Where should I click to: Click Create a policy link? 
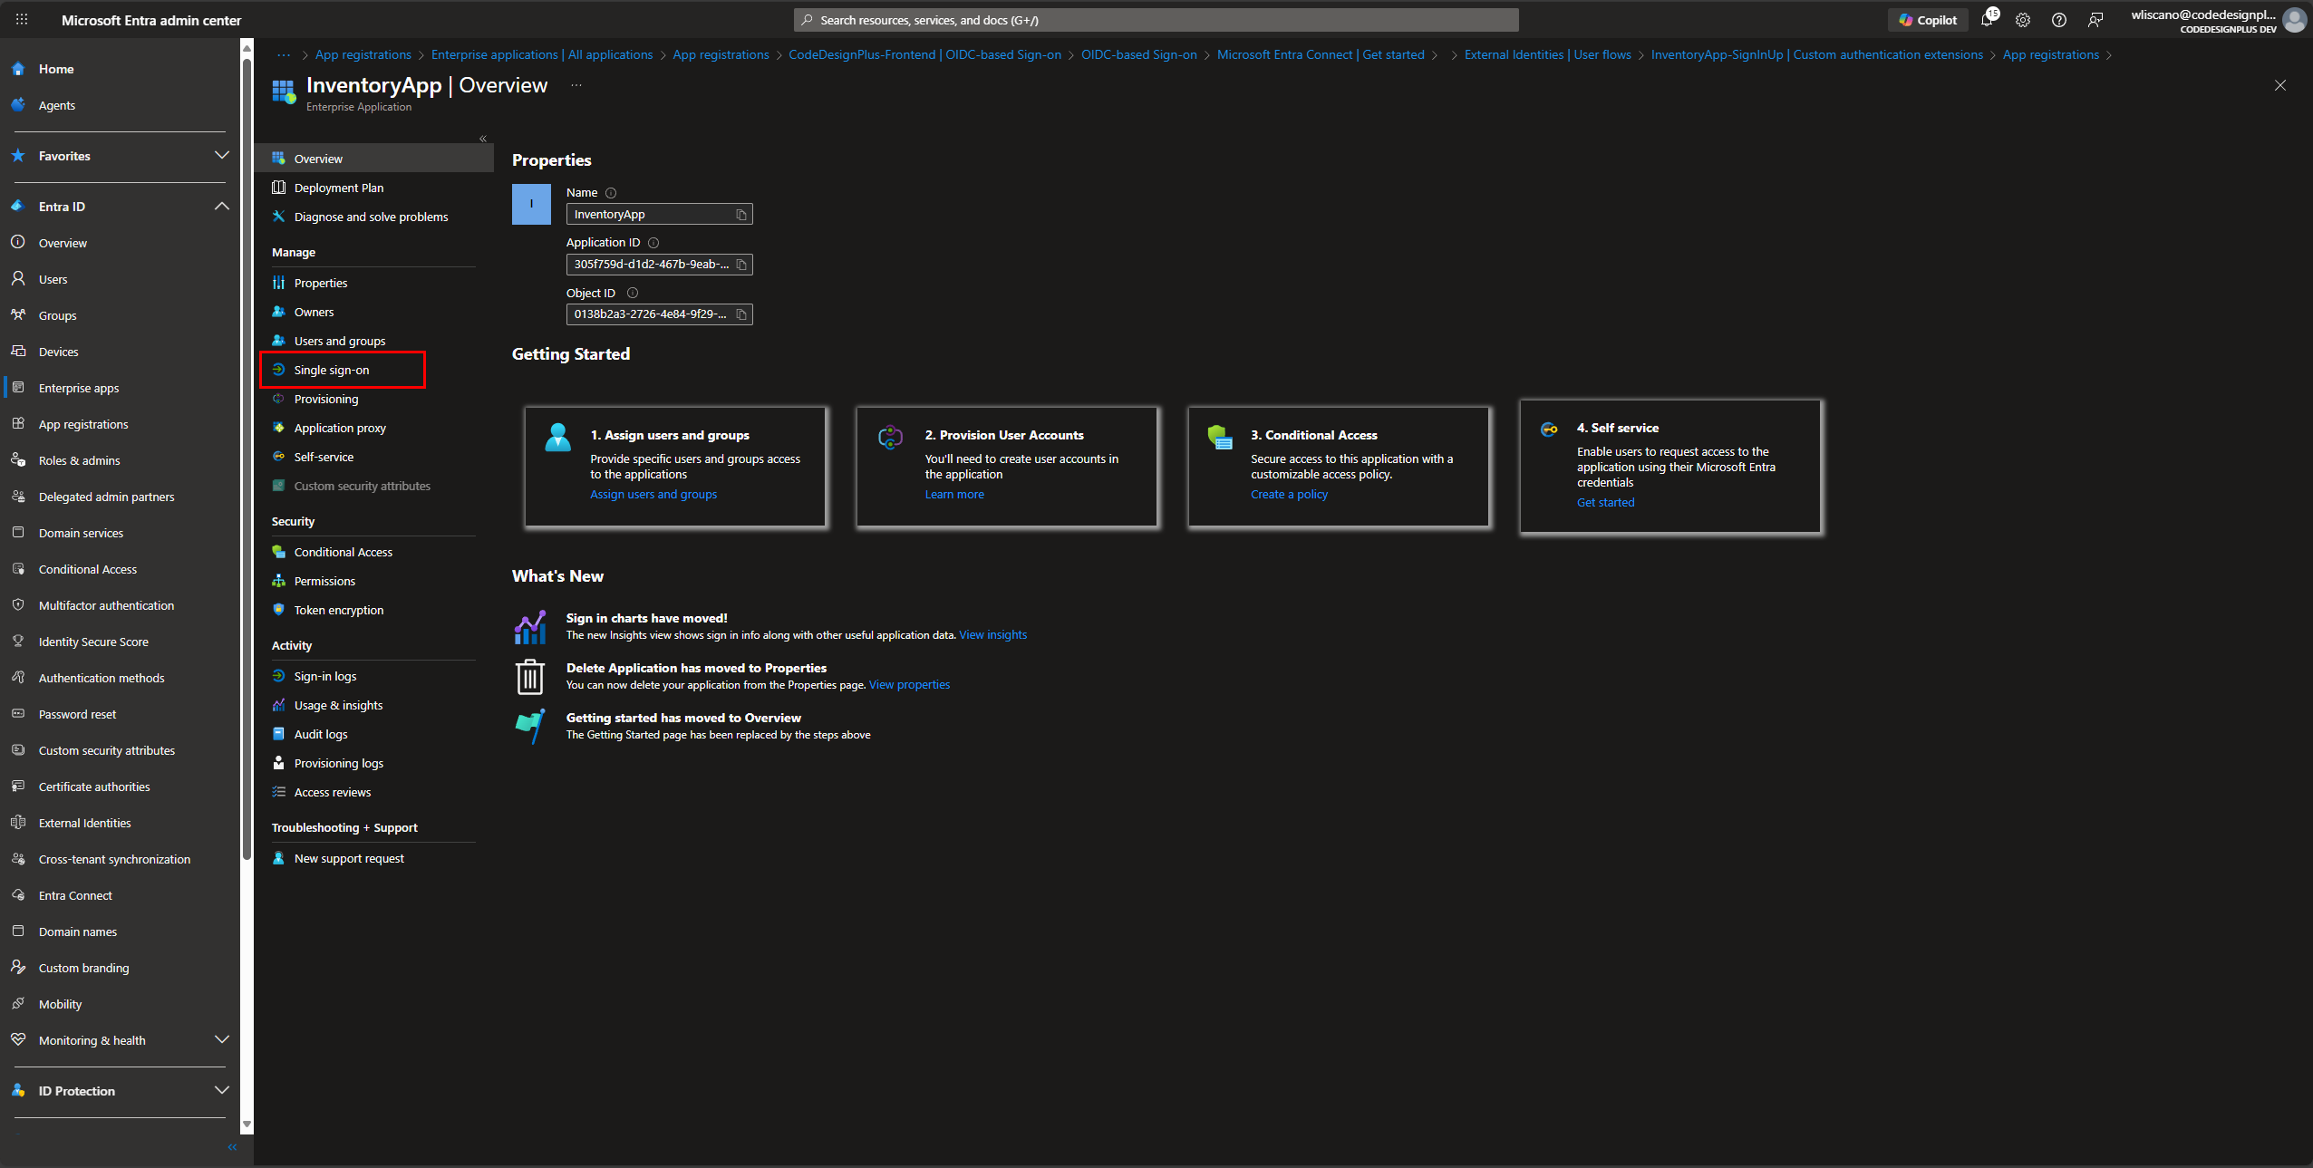tap(1289, 495)
